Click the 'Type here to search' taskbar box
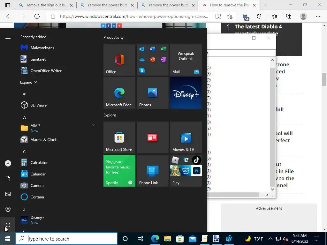 click(x=66, y=239)
